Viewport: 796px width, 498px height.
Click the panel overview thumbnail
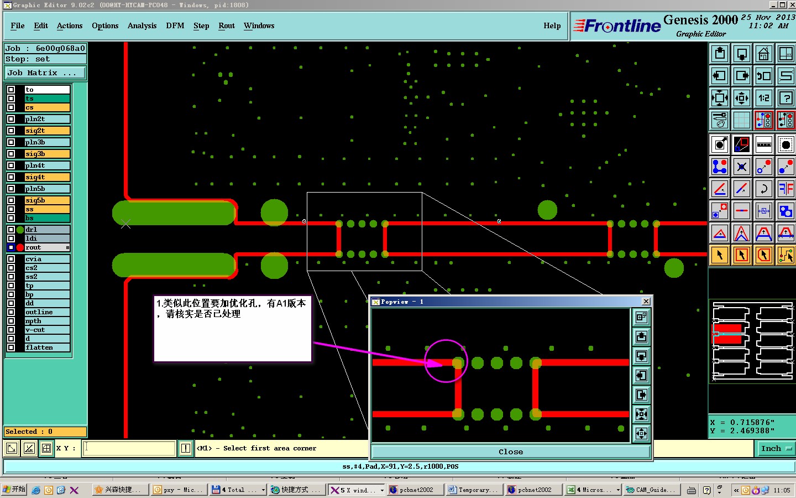(752, 342)
